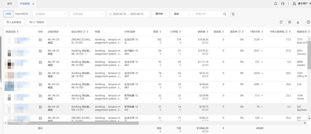This screenshot has height=134, width=311.
Task: Click the 导入广告报告 button
Action: click(37, 22)
